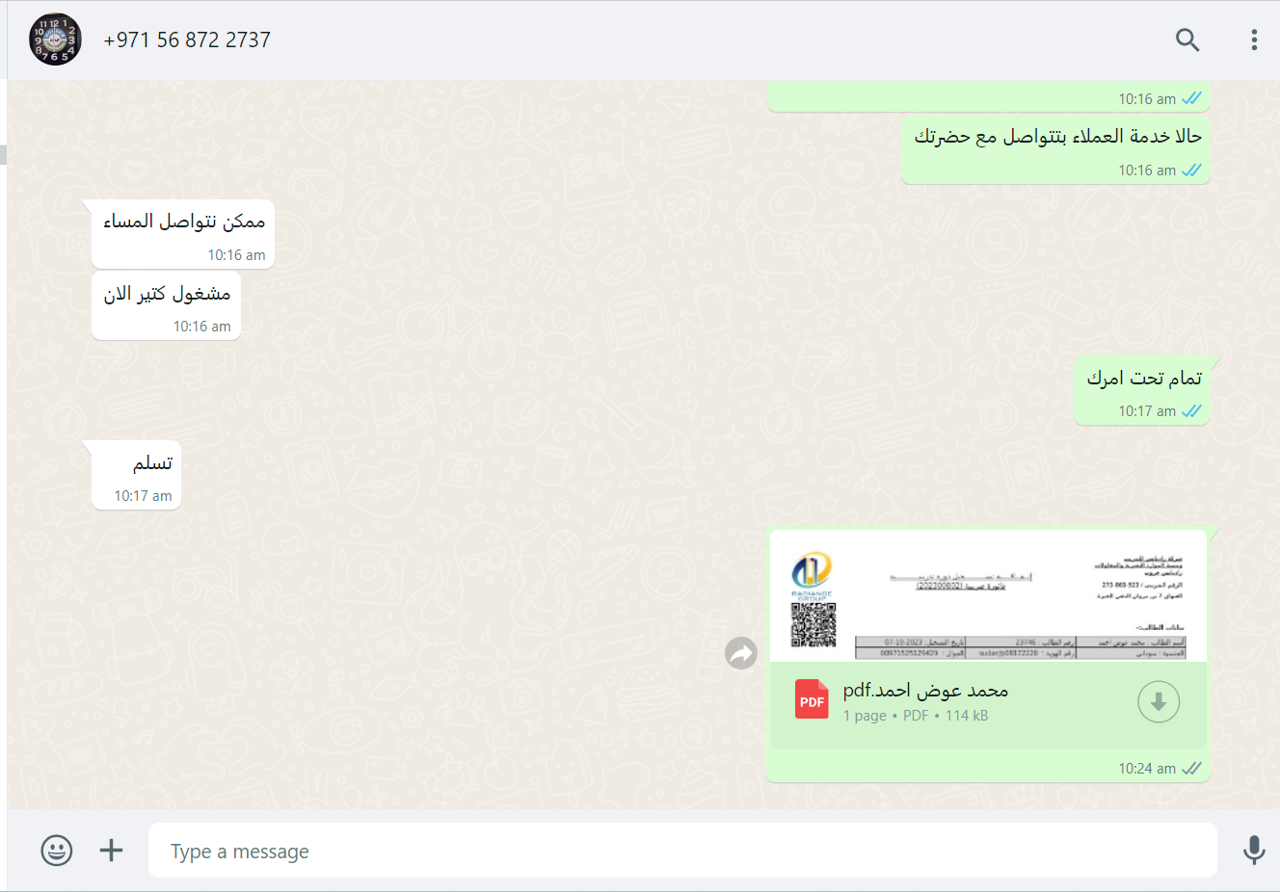Select message تمام تحت امرك
Image resolution: width=1280 pixels, height=892 pixels.
[x=1142, y=391]
